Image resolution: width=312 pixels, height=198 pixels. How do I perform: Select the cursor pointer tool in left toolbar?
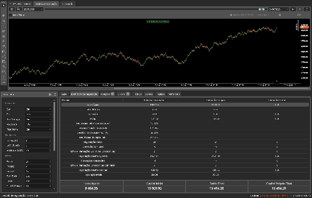coord(4,5)
